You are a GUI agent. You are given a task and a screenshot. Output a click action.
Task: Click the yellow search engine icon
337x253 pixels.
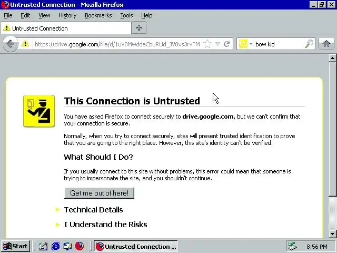(x=243, y=44)
